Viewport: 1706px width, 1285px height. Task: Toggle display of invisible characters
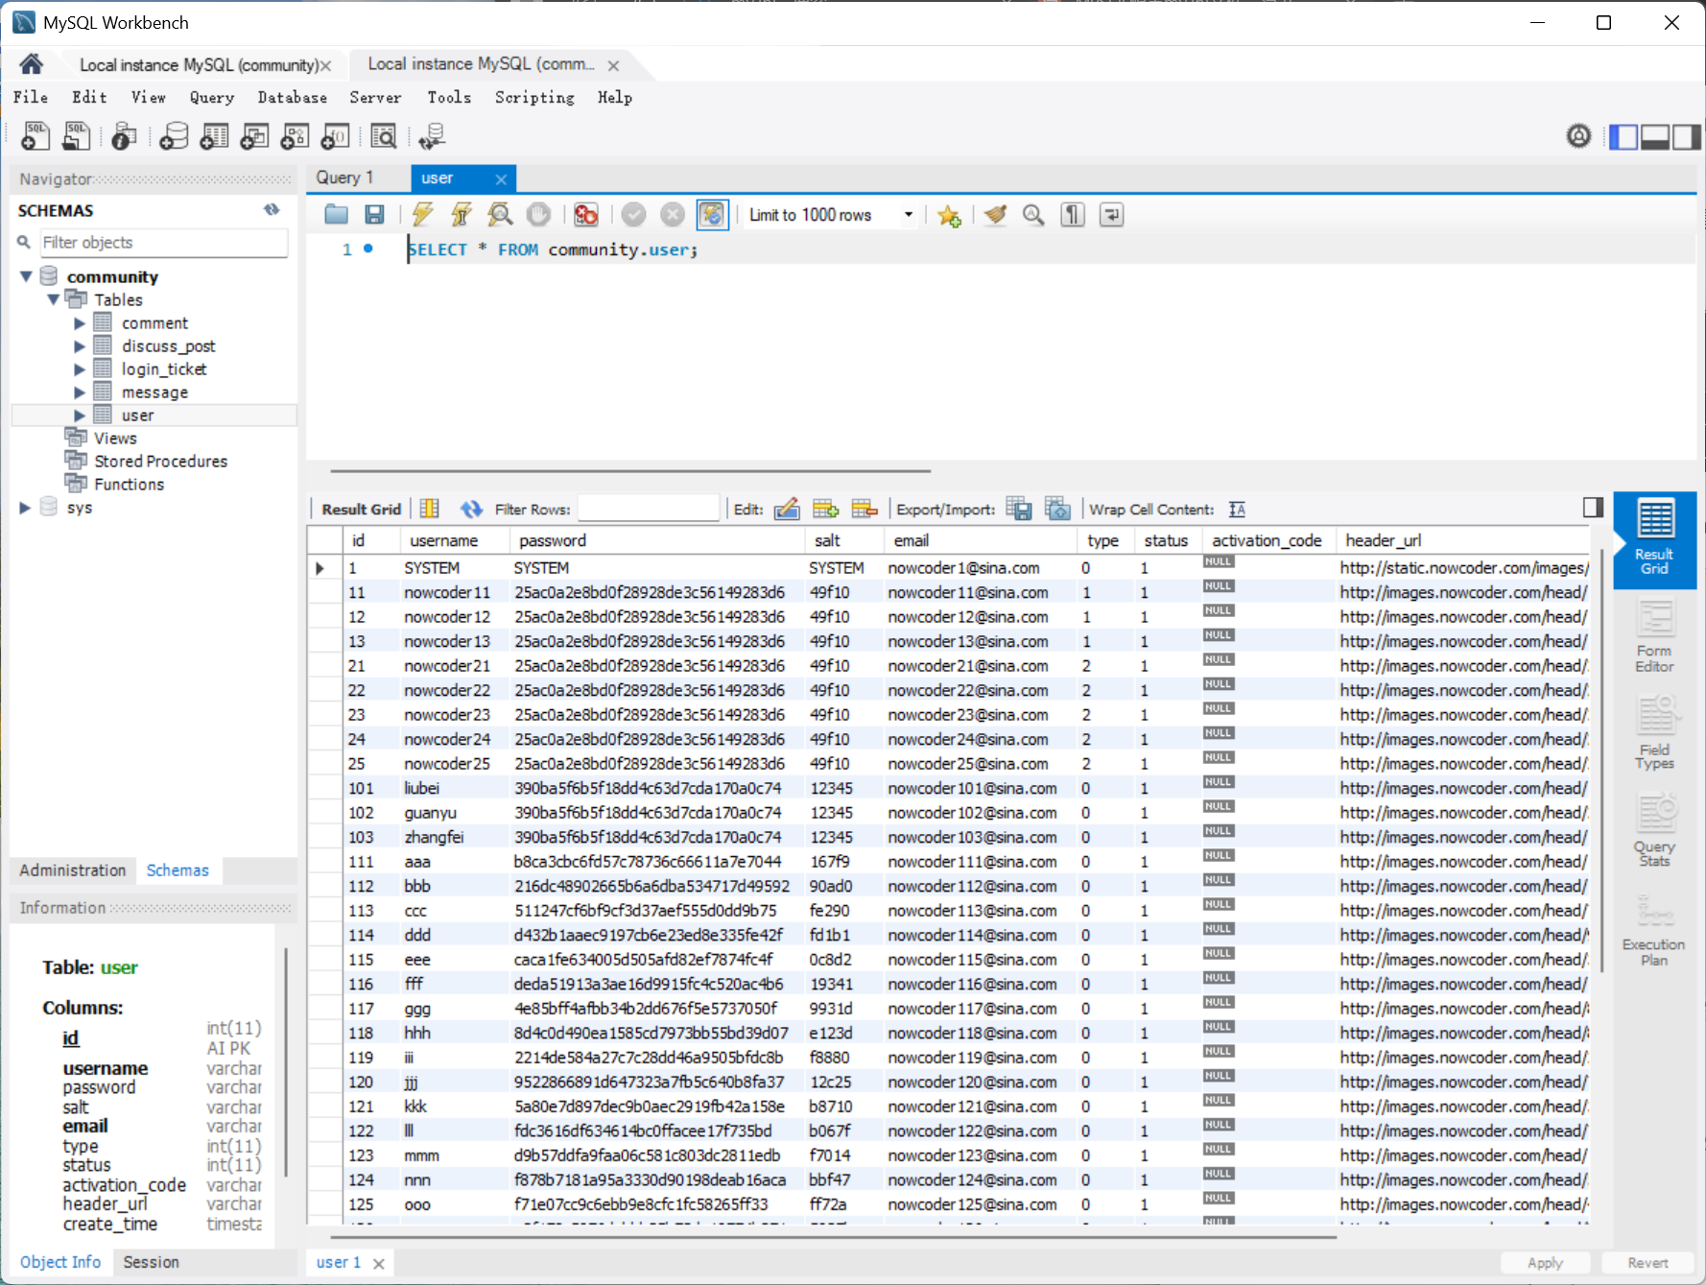point(1073,215)
